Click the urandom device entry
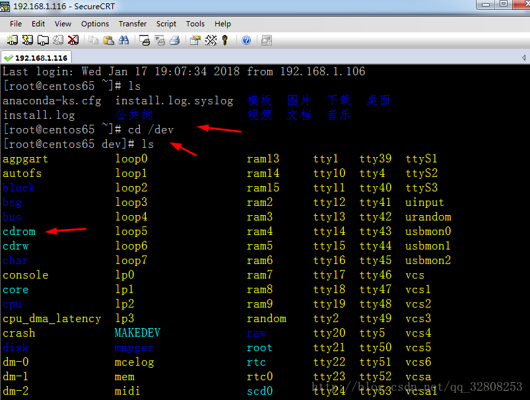This screenshot has height=400, width=530. click(428, 217)
